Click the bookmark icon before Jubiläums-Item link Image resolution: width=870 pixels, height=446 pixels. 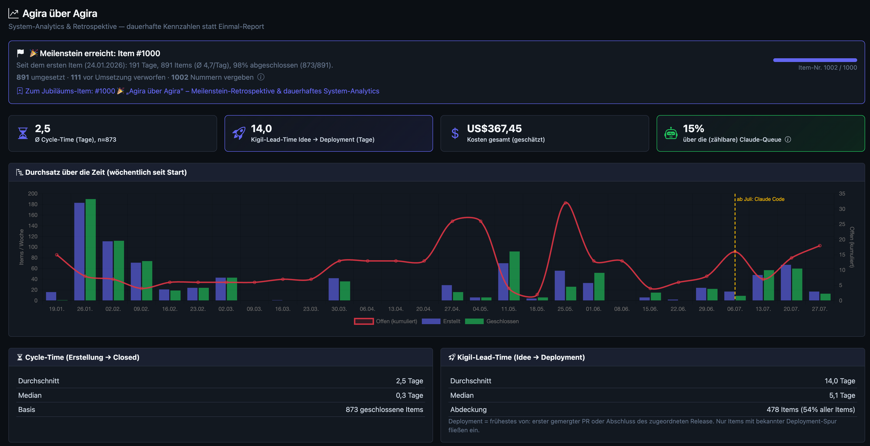click(x=20, y=91)
